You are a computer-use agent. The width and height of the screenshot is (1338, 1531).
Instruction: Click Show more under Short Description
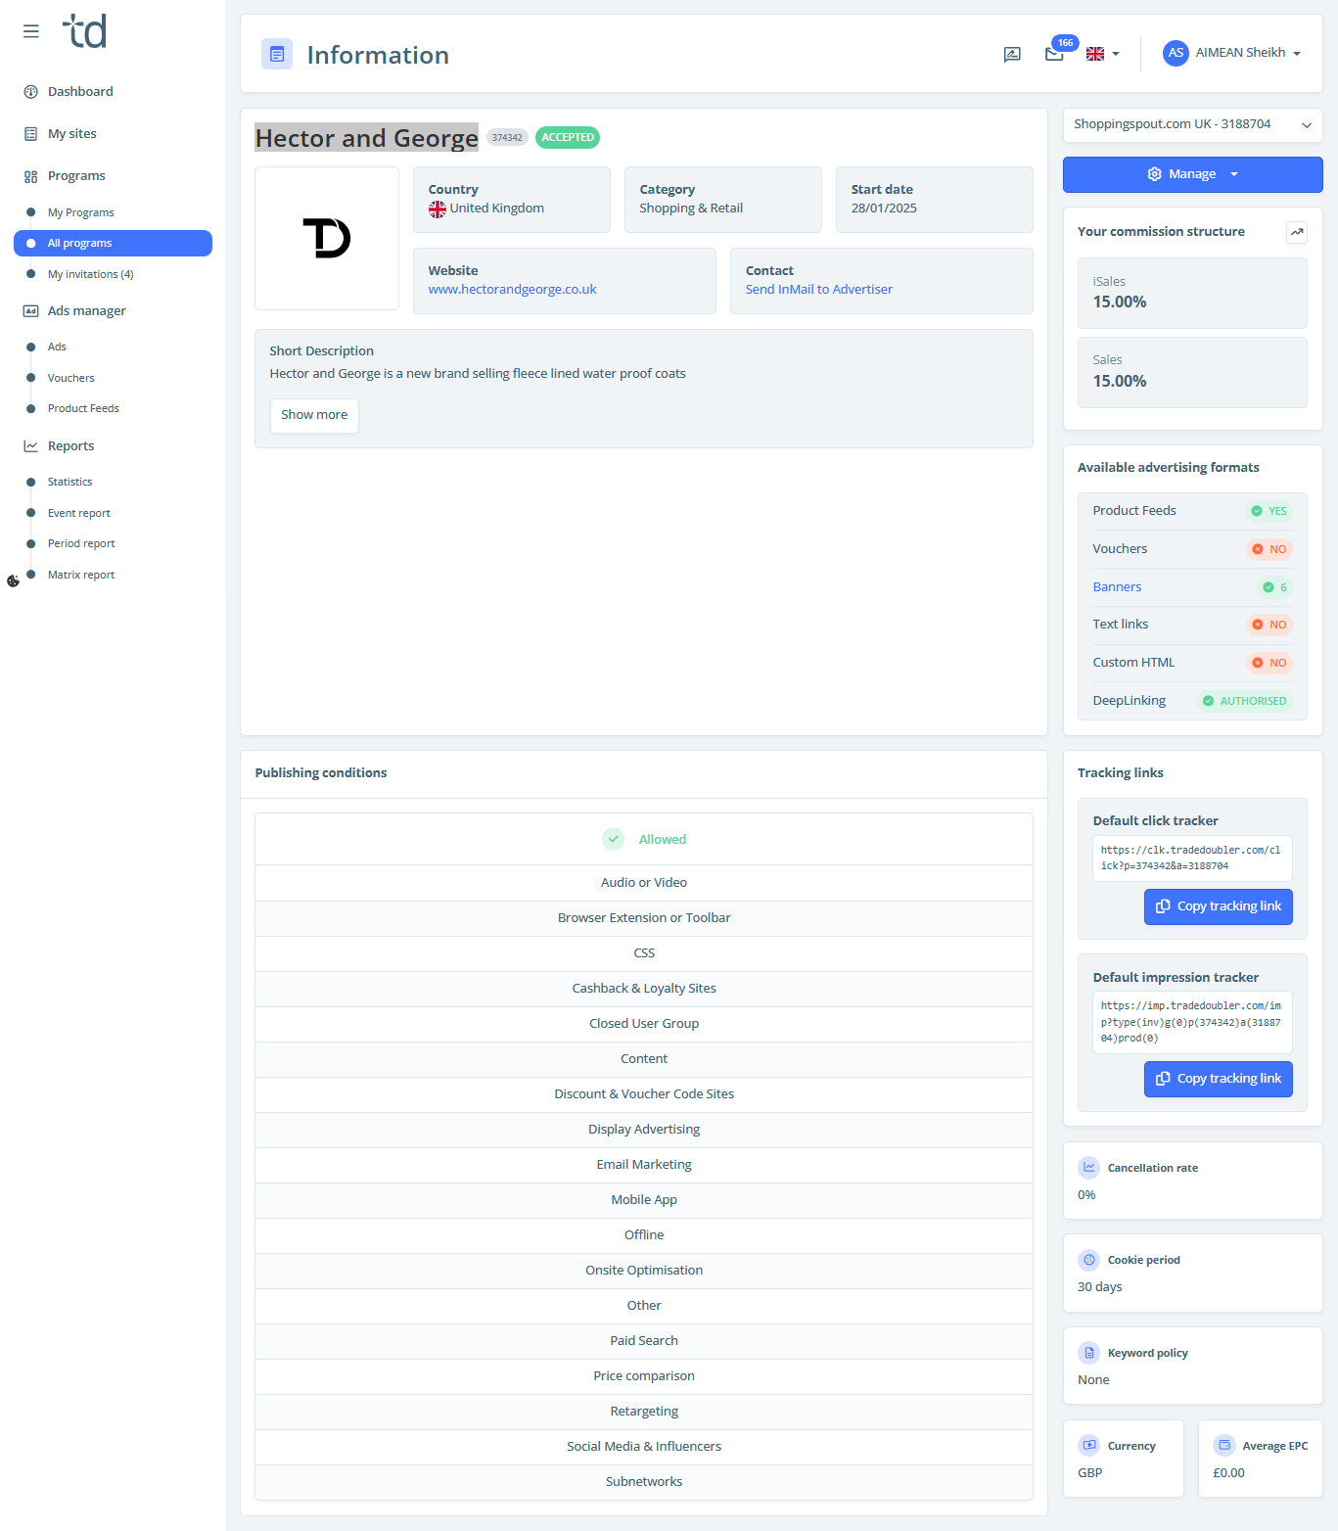click(x=314, y=415)
